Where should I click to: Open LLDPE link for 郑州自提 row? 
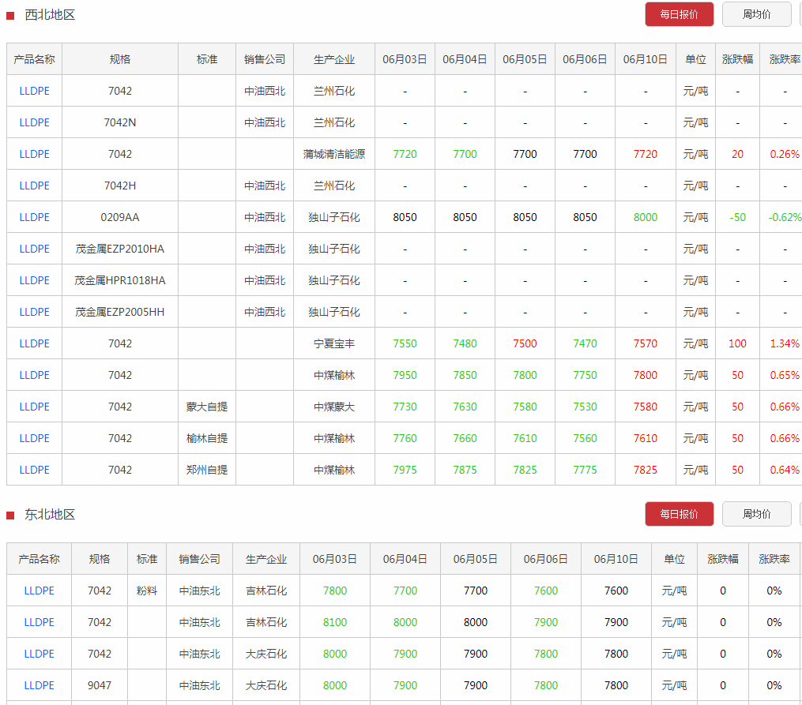(x=34, y=470)
